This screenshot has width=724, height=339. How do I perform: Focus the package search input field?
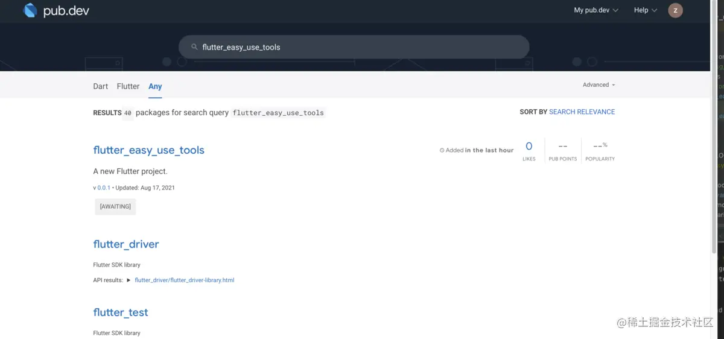coord(354,47)
